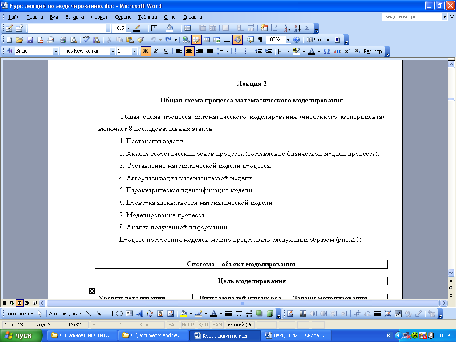Viewport: 456px width, 342px height.
Task: Click the Cut scissors icon
Action: 110,40
